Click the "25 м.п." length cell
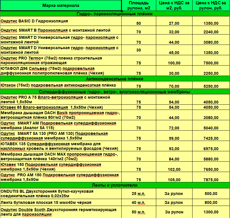The height and width of the screenshot is (218, 230). coord(139,194)
